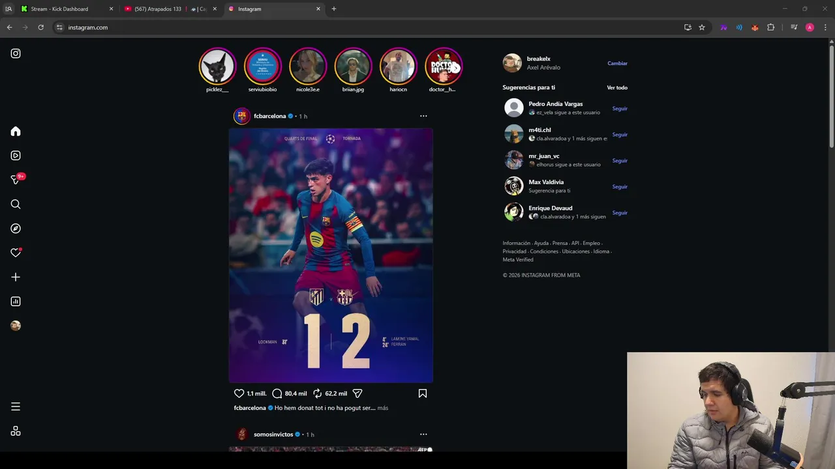Open options menu for fcbarcelona post

coord(423,116)
